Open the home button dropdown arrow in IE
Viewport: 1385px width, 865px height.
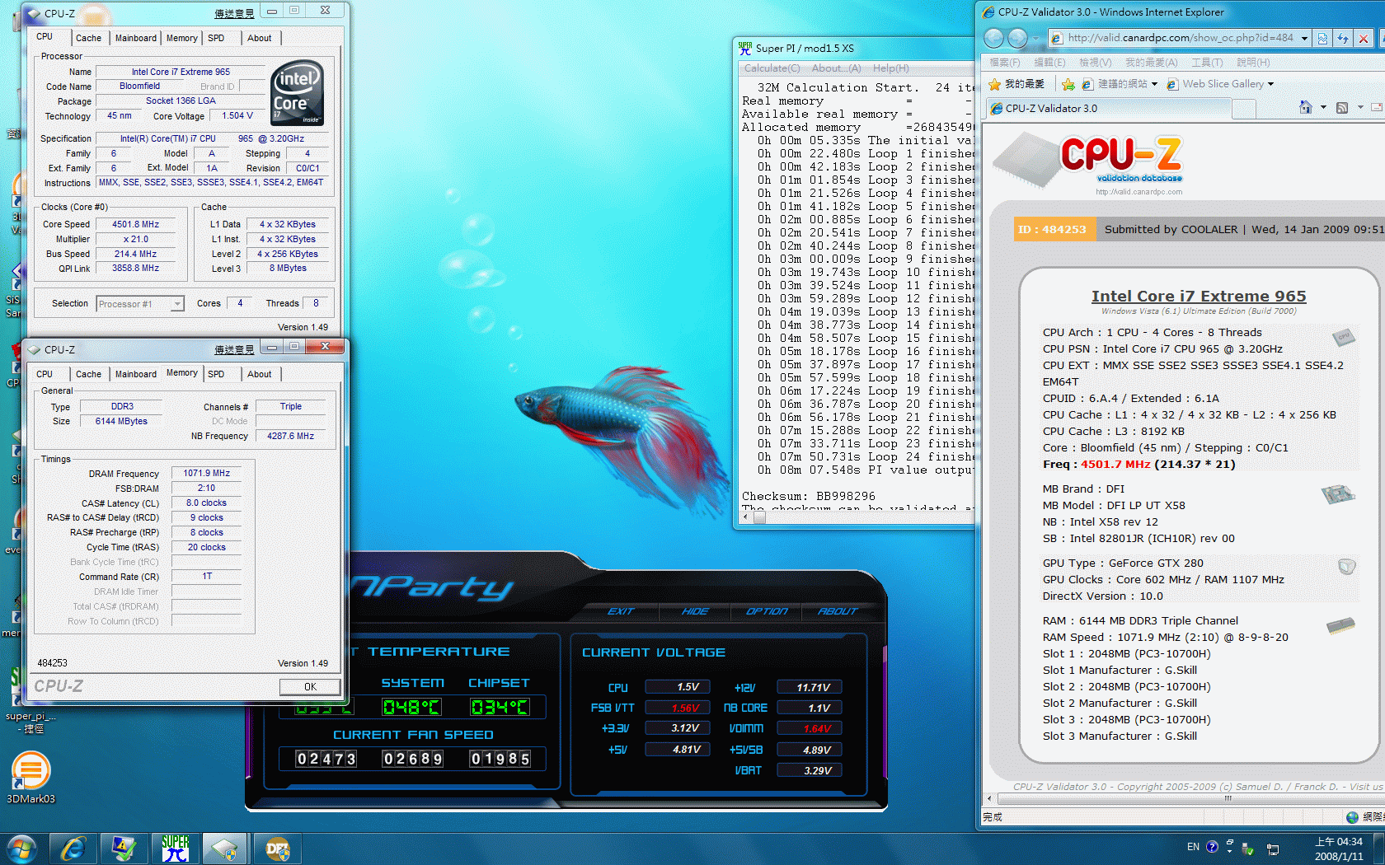[1323, 108]
